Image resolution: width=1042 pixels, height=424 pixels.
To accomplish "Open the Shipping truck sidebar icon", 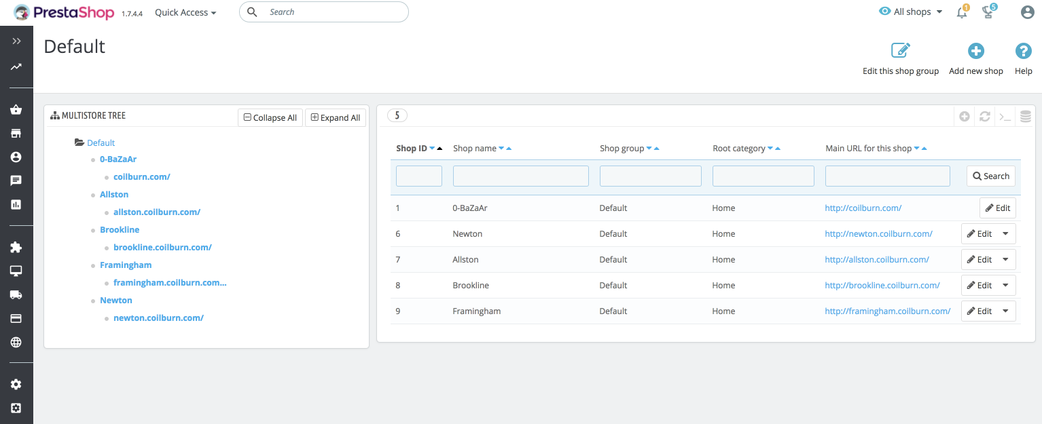I will click(16, 294).
